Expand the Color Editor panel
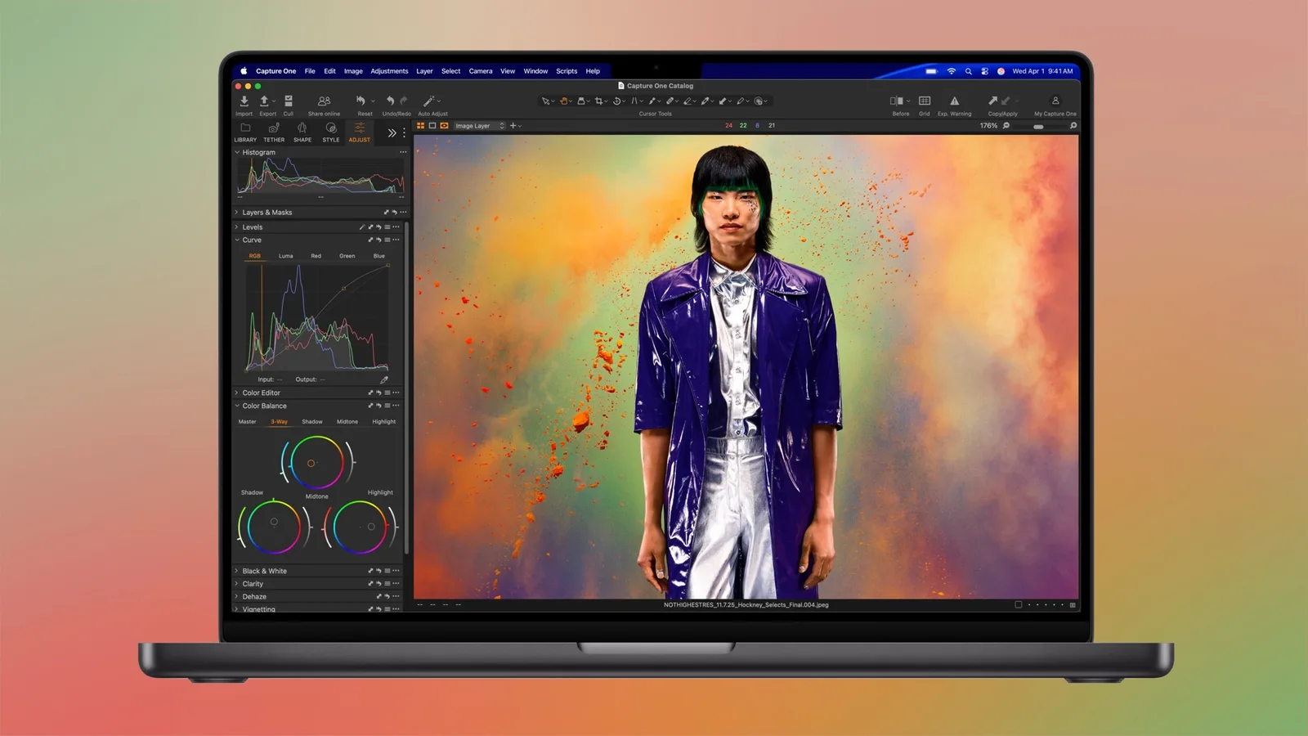 237,393
